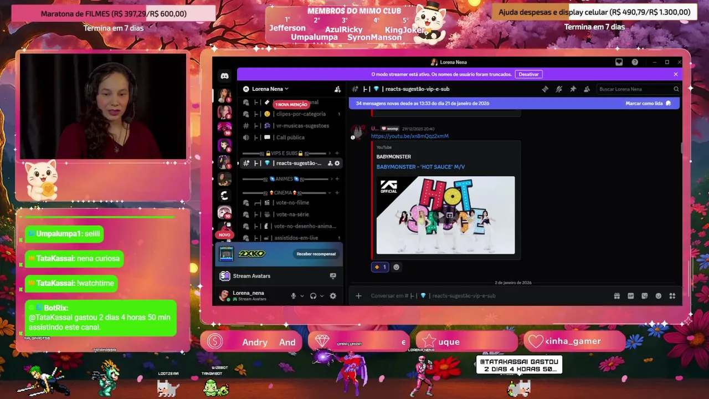Add a channel to the VIPS E SUBS category
This screenshot has width=709, height=399.
click(337, 154)
